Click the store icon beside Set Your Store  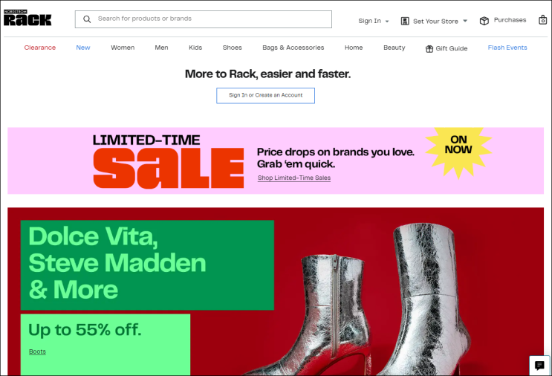click(x=405, y=21)
